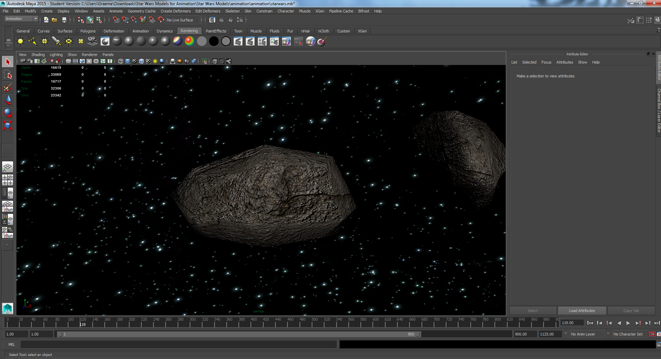Click the playback end time field 900.00
The height and width of the screenshot is (359, 661).
[x=525, y=334]
